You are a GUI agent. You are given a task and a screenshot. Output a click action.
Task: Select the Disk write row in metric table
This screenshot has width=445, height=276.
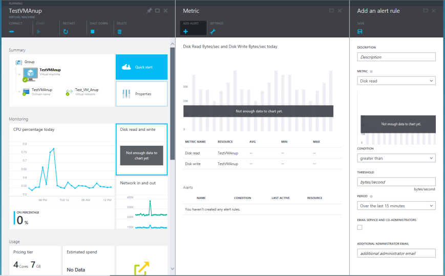point(262,164)
